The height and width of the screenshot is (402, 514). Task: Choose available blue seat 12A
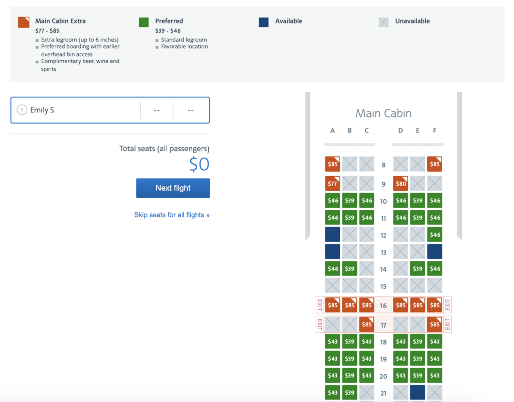pos(332,234)
